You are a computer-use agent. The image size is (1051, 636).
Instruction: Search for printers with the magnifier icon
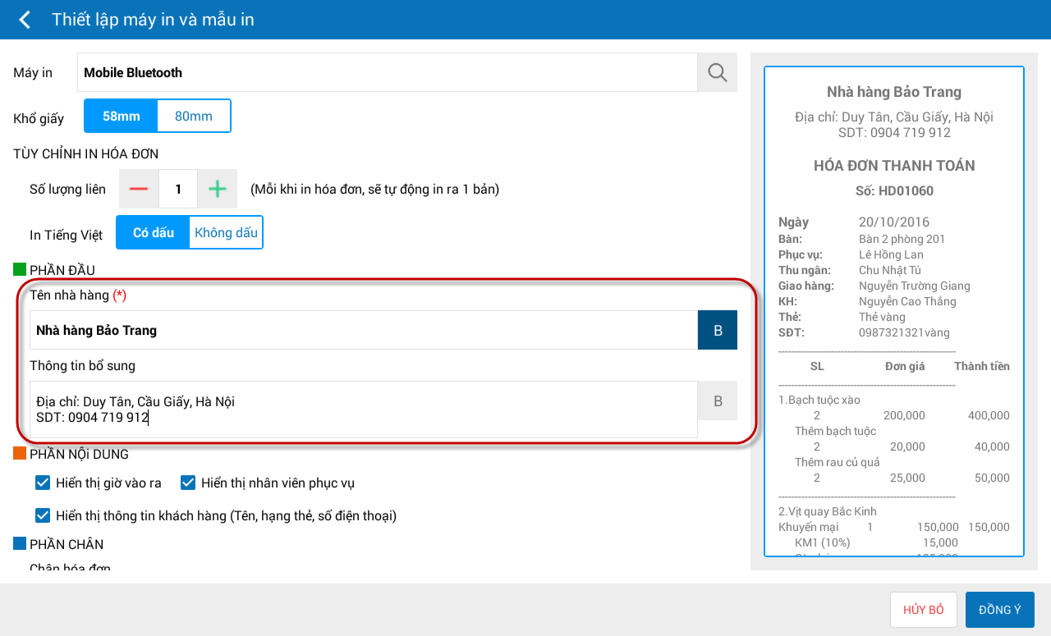(x=718, y=72)
